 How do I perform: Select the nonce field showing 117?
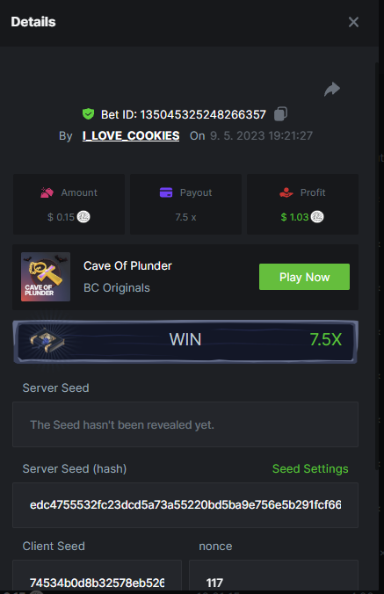coord(273,577)
